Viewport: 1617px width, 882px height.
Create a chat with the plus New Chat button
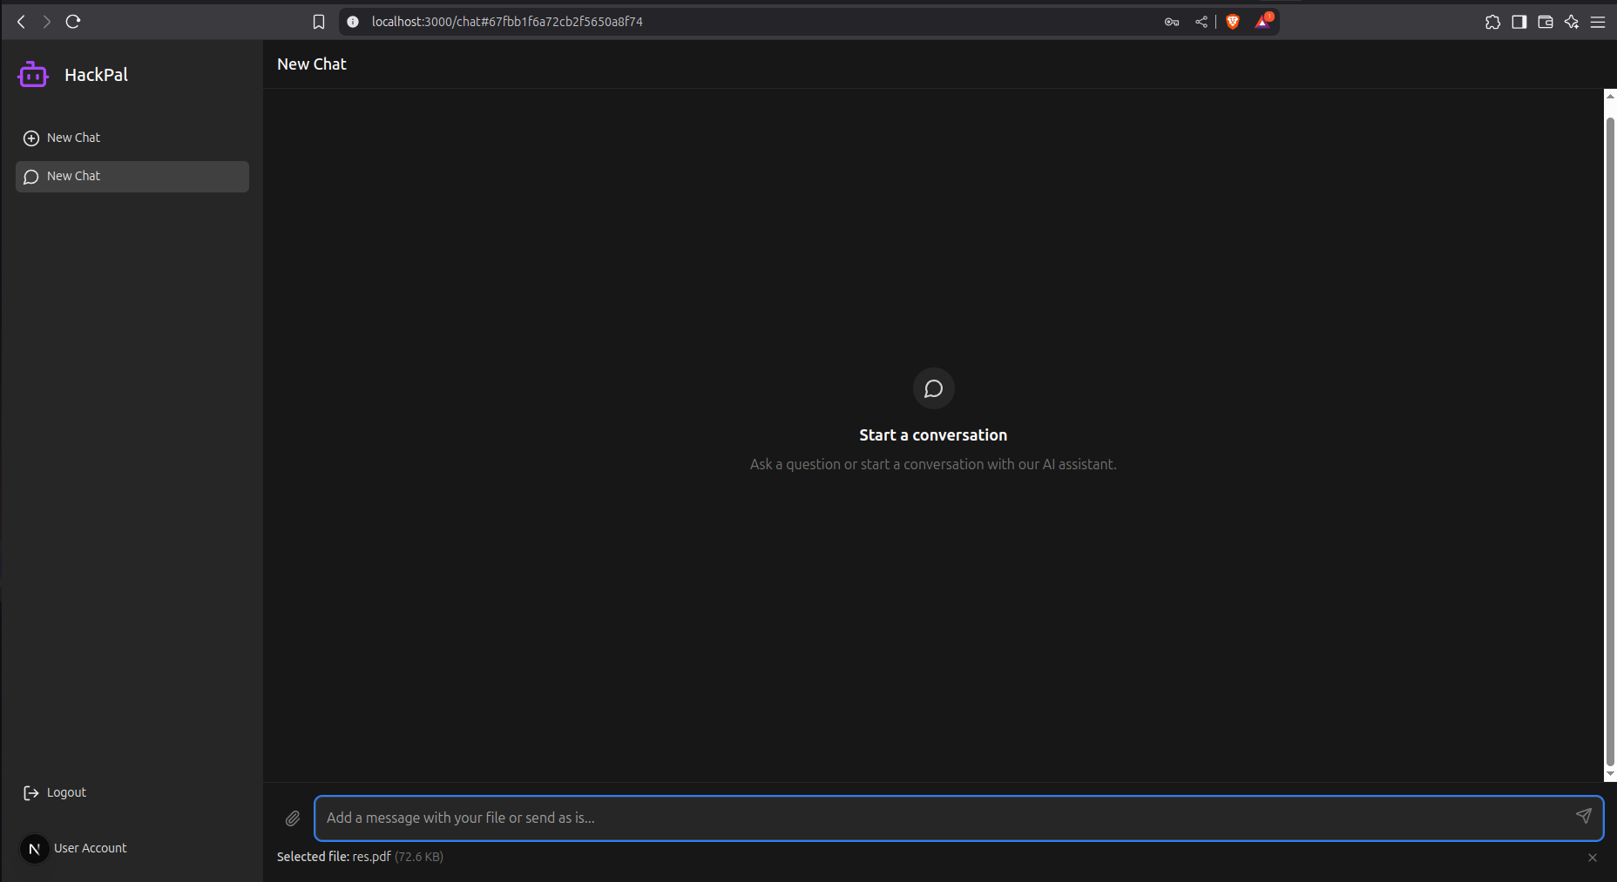(132, 138)
